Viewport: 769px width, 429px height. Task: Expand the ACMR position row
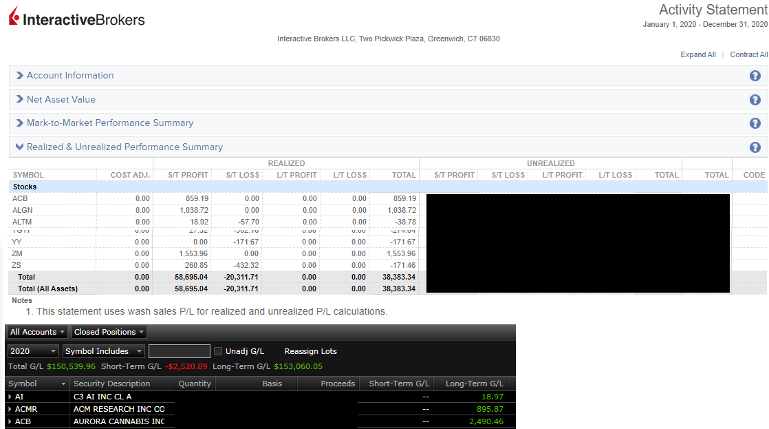(x=9, y=409)
